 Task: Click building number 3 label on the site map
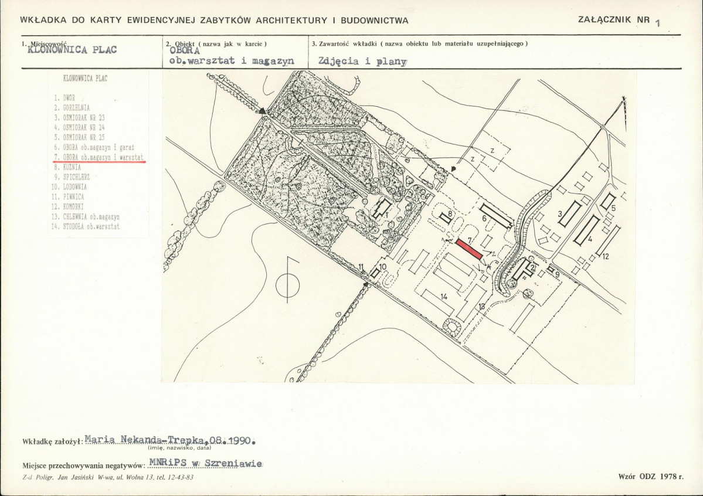pos(560,214)
